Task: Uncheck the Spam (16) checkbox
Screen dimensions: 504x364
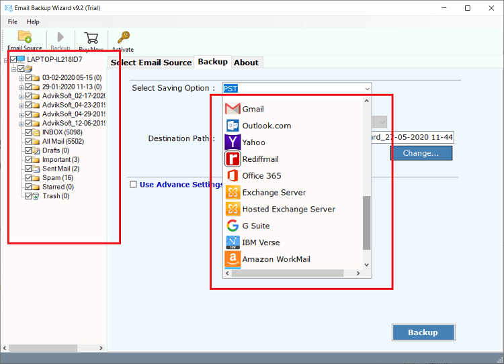Action: point(28,178)
